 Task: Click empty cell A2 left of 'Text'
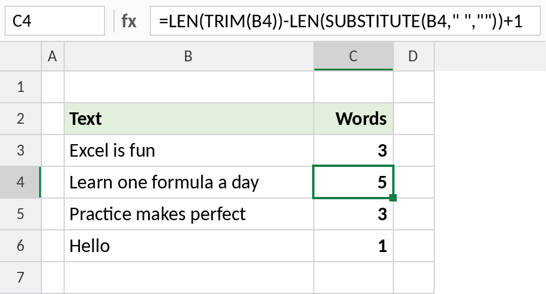pos(53,119)
